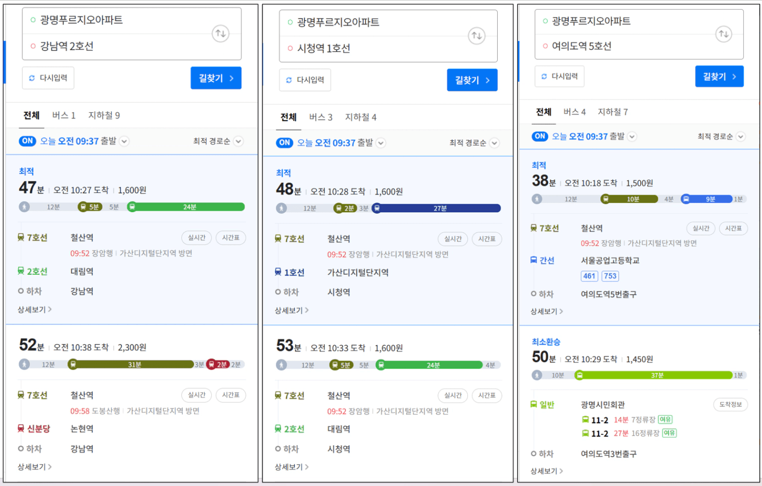Open departure time dropdown in 여의도역 panel
762x486 pixels.
coord(632,137)
